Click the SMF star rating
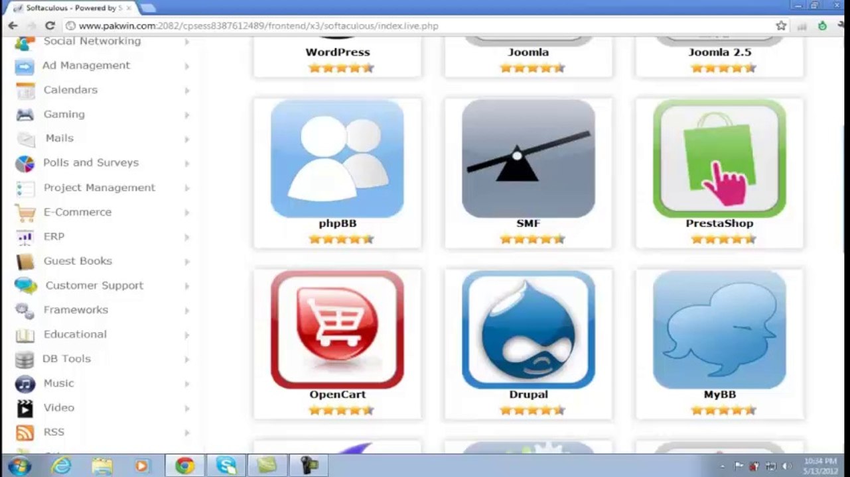 click(532, 239)
